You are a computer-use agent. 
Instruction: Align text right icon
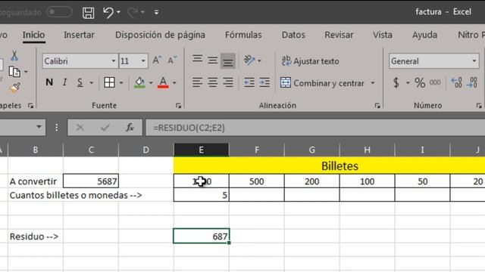[228, 82]
